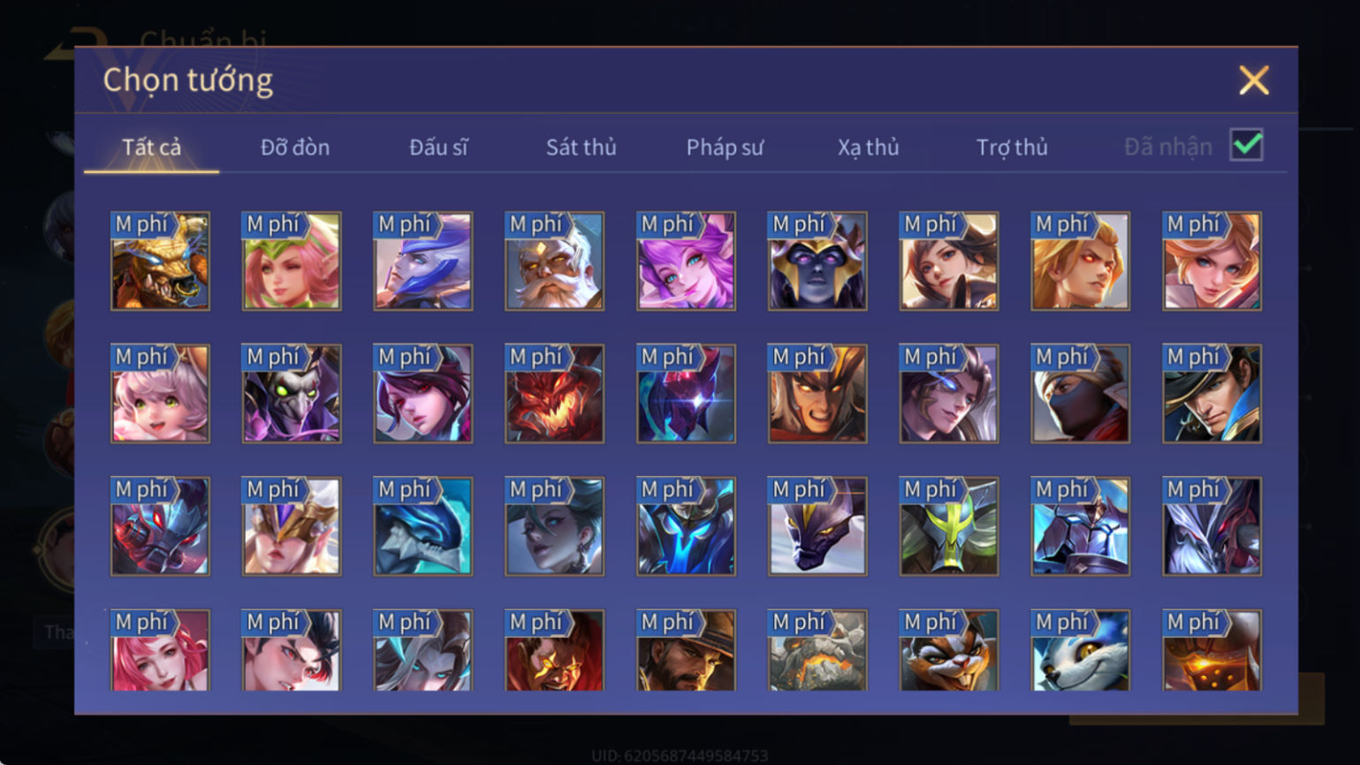Select the red demon face hero
The image size is (1360, 765).
coord(554,393)
